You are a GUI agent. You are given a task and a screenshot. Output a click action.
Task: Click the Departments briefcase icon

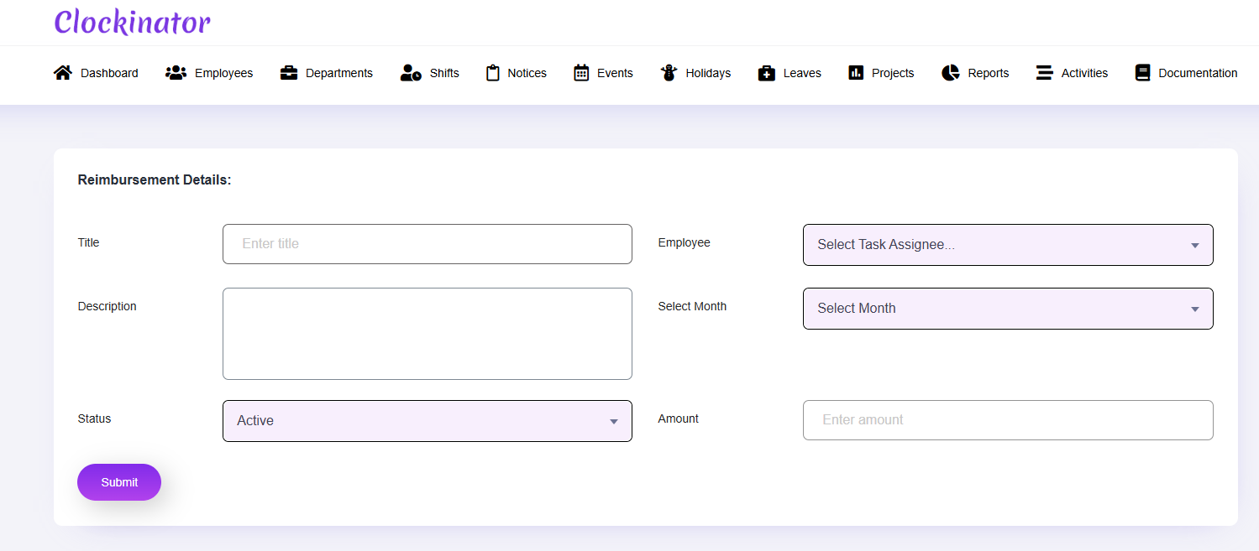click(289, 73)
